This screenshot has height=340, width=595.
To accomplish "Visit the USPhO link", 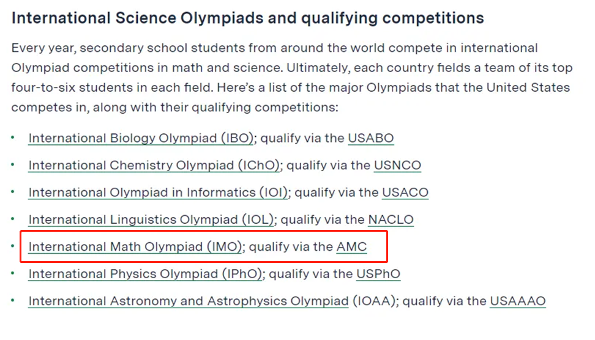I will pos(378,274).
